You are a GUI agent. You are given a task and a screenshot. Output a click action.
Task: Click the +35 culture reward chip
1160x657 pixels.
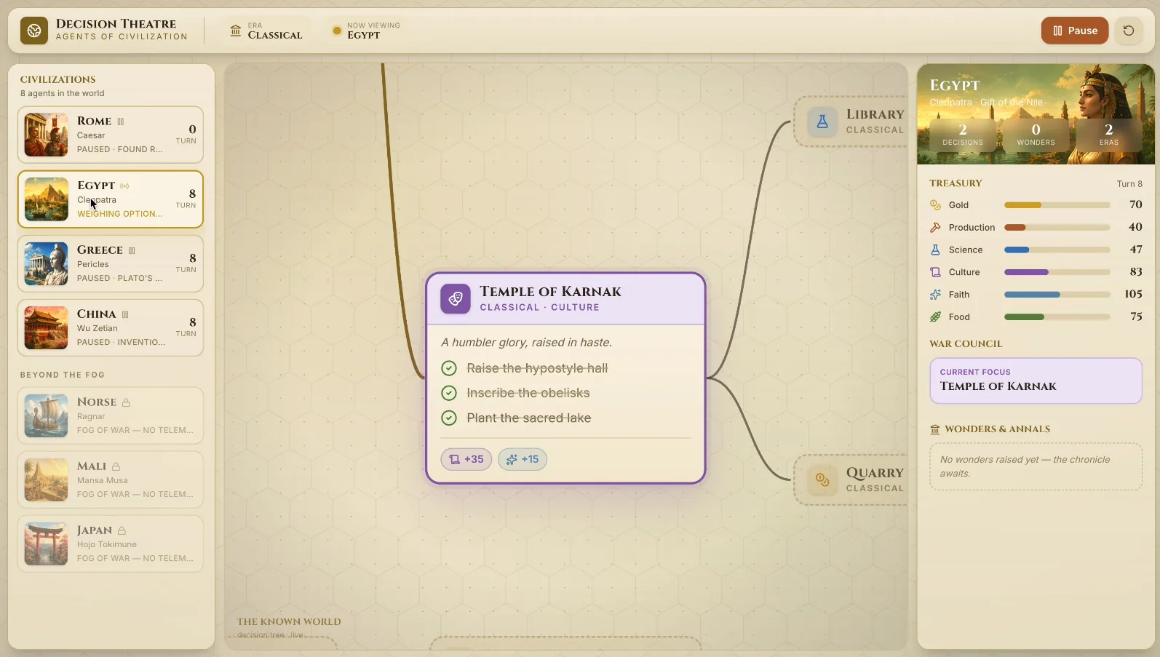coord(466,459)
